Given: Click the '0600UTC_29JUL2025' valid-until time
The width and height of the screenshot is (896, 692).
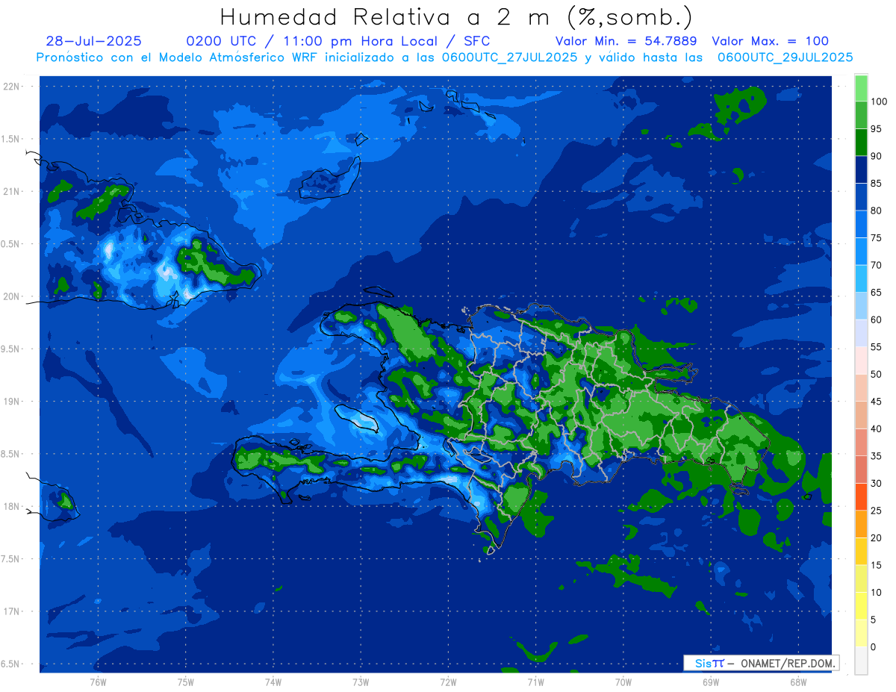Looking at the screenshot, I should point(785,57).
